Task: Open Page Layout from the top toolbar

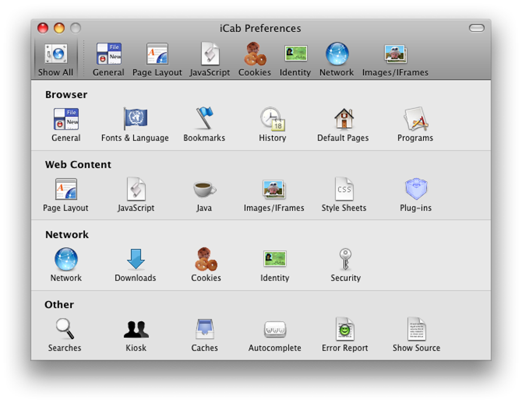Action: (157, 60)
